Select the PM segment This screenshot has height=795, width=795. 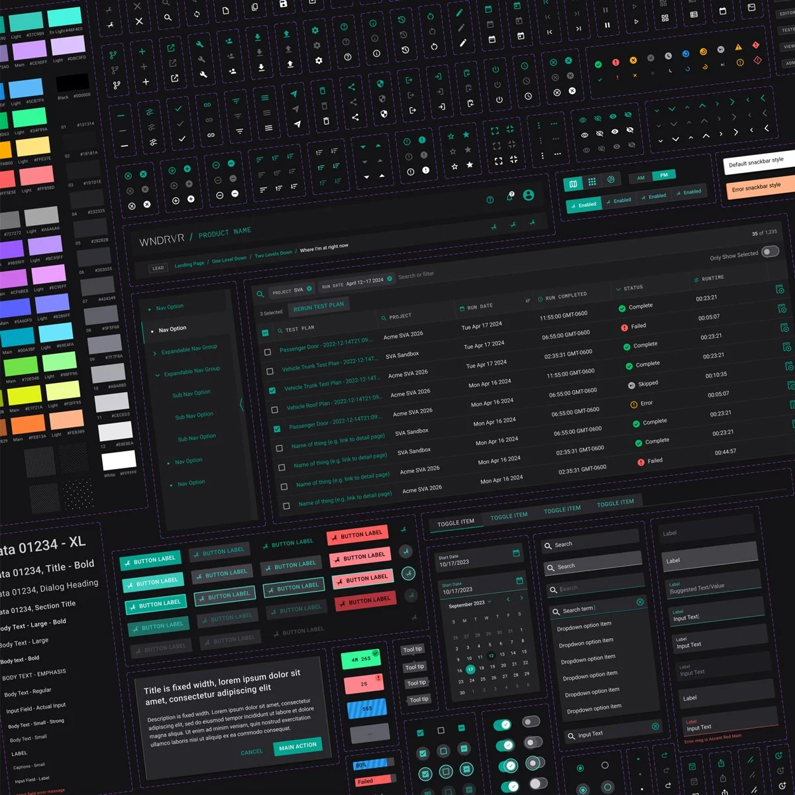pyautogui.click(x=664, y=175)
